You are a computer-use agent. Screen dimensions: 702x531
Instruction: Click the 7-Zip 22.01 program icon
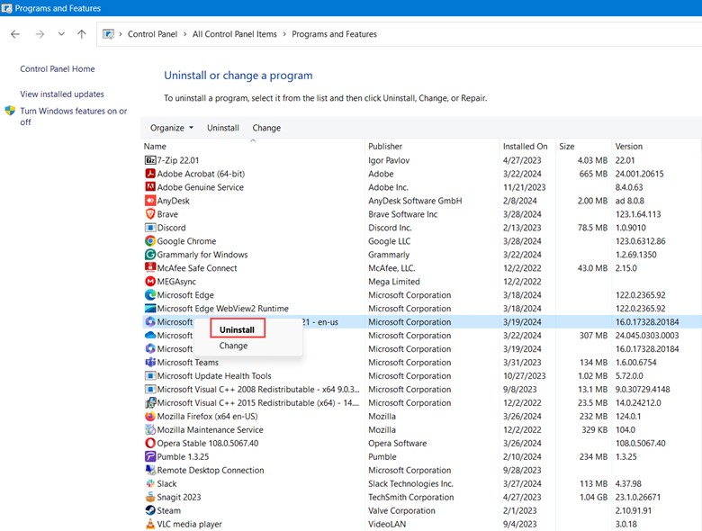click(150, 160)
